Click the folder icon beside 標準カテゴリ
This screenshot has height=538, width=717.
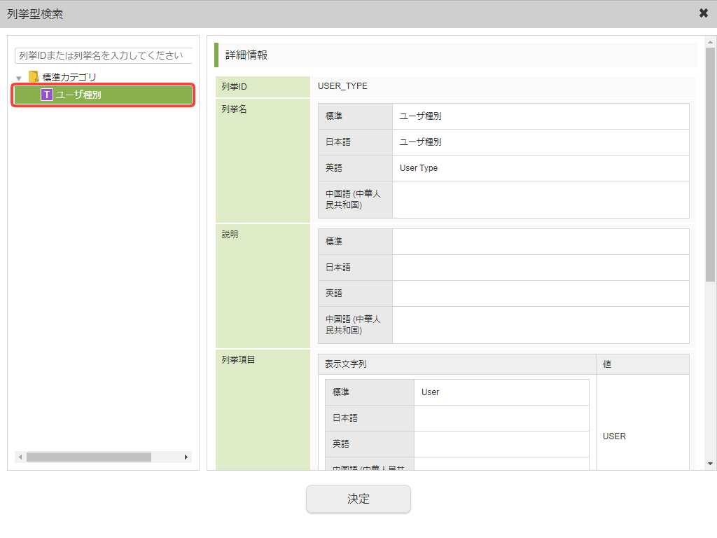point(34,77)
